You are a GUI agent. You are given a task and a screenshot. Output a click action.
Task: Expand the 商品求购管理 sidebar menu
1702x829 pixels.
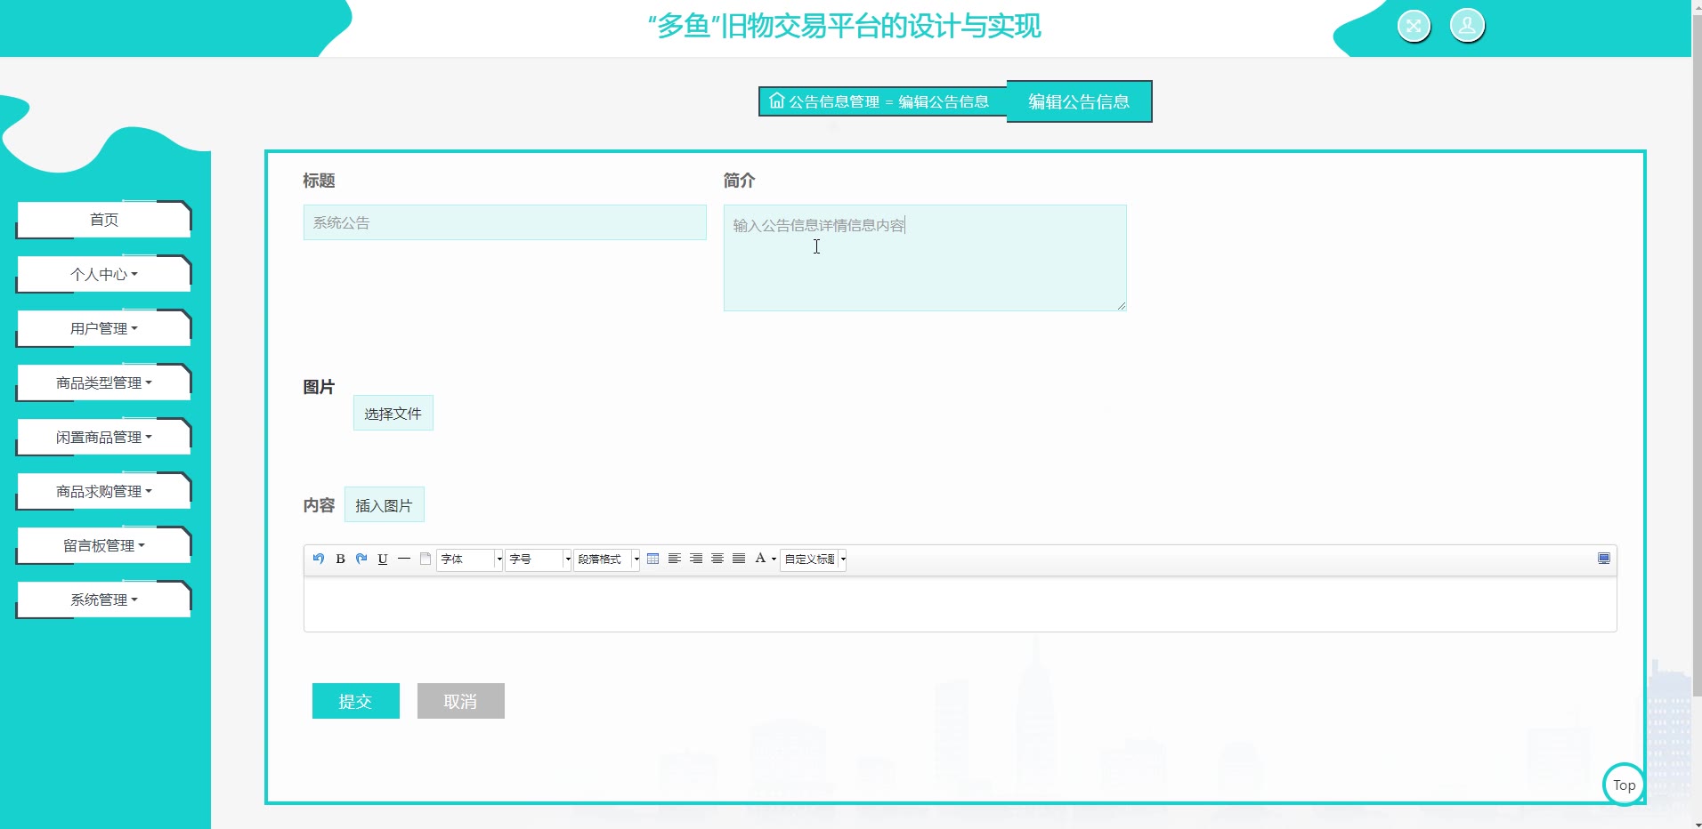(x=104, y=491)
